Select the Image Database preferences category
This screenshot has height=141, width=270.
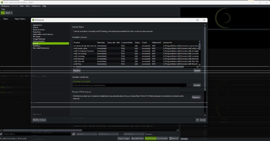[39, 39]
